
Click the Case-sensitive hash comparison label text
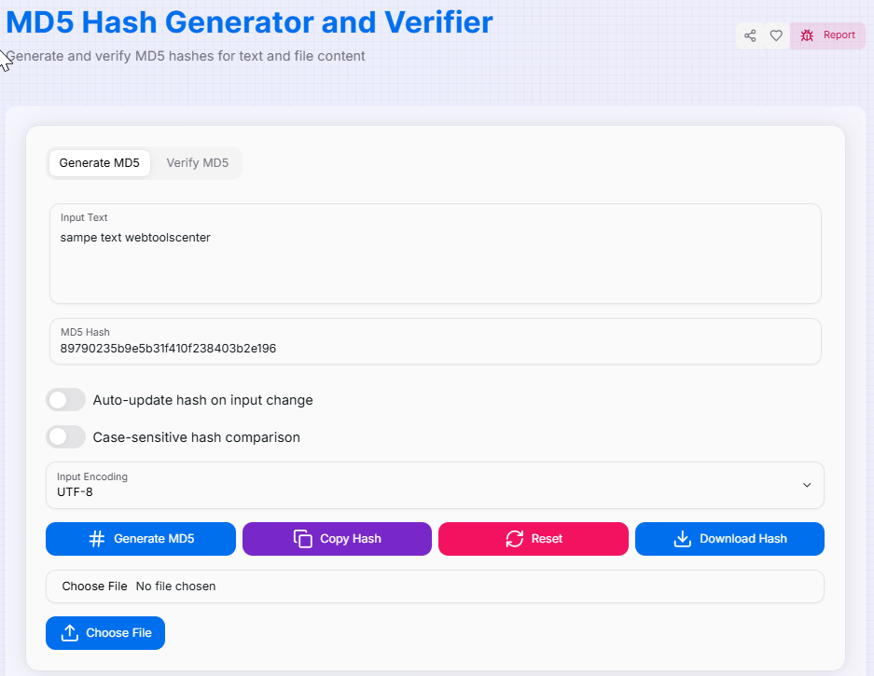[x=196, y=437]
